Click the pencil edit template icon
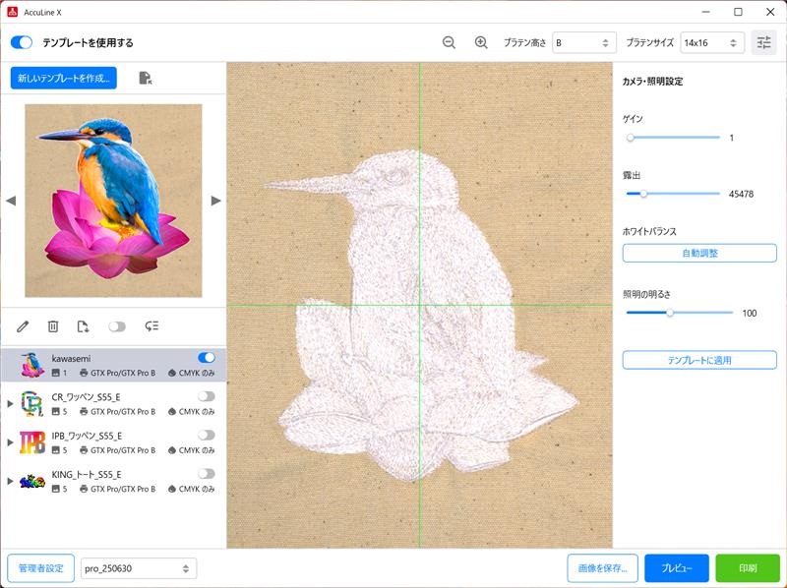Screen dimensions: 787x588 pos(22,326)
